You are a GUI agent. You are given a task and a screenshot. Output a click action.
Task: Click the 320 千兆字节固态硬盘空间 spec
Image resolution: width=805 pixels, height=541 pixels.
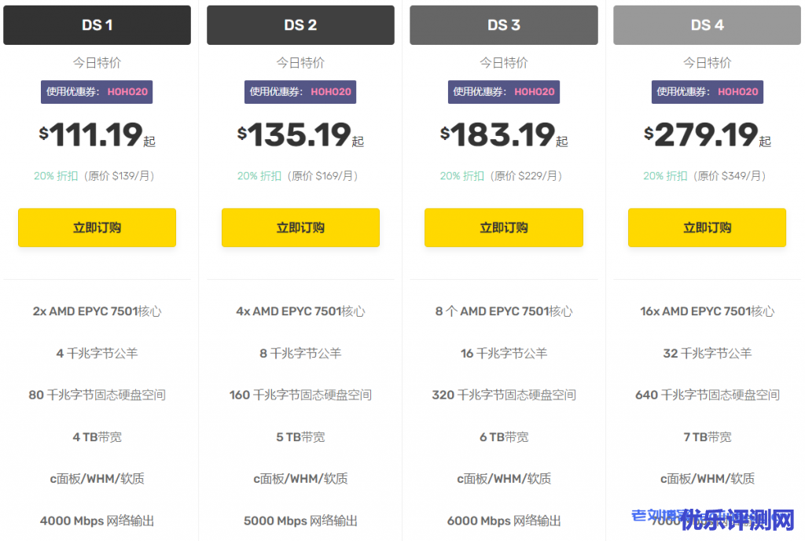[503, 395]
